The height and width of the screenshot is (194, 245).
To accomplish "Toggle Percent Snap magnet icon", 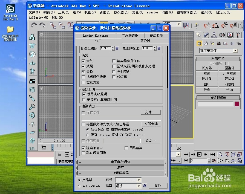I will [224, 25].
